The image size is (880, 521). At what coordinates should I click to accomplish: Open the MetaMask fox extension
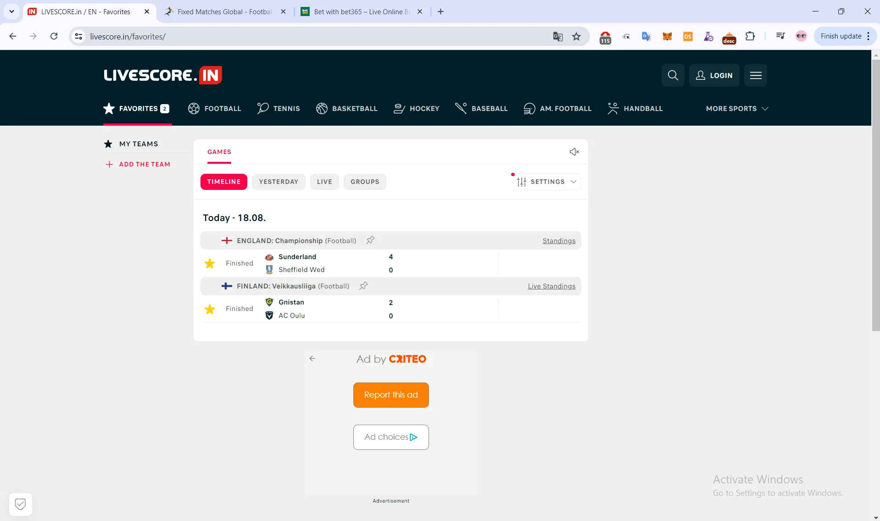[x=667, y=36]
